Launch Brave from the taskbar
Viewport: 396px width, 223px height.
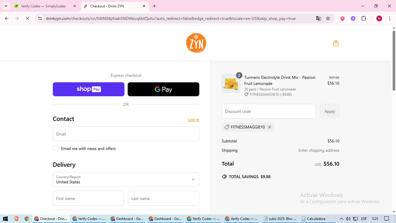(x=16, y=219)
